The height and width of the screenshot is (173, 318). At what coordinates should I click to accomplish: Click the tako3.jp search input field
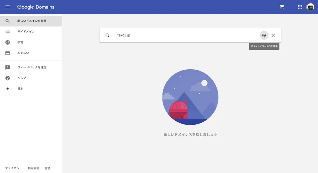pyautogui.click(x=187, y=35)
